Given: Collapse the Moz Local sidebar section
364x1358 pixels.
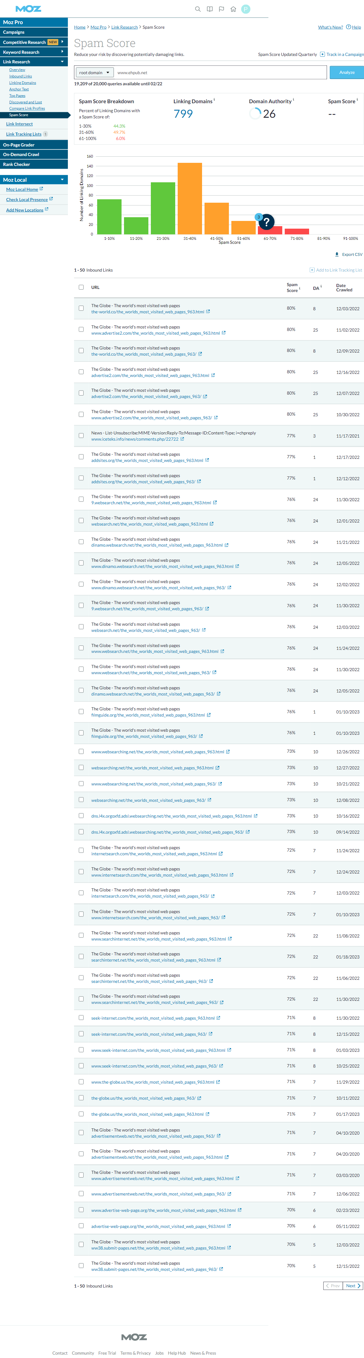Looking at the screenshot, I should (62, 180).
